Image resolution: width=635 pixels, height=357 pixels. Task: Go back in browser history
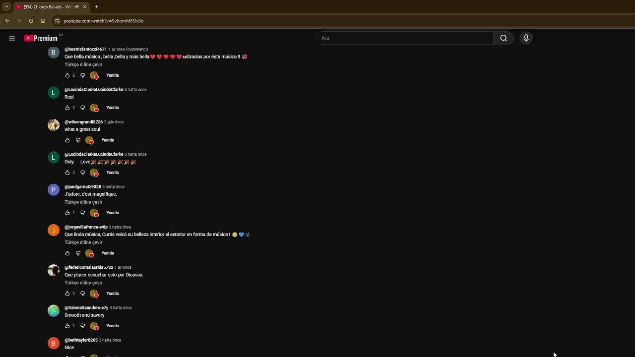click(7, 21)
